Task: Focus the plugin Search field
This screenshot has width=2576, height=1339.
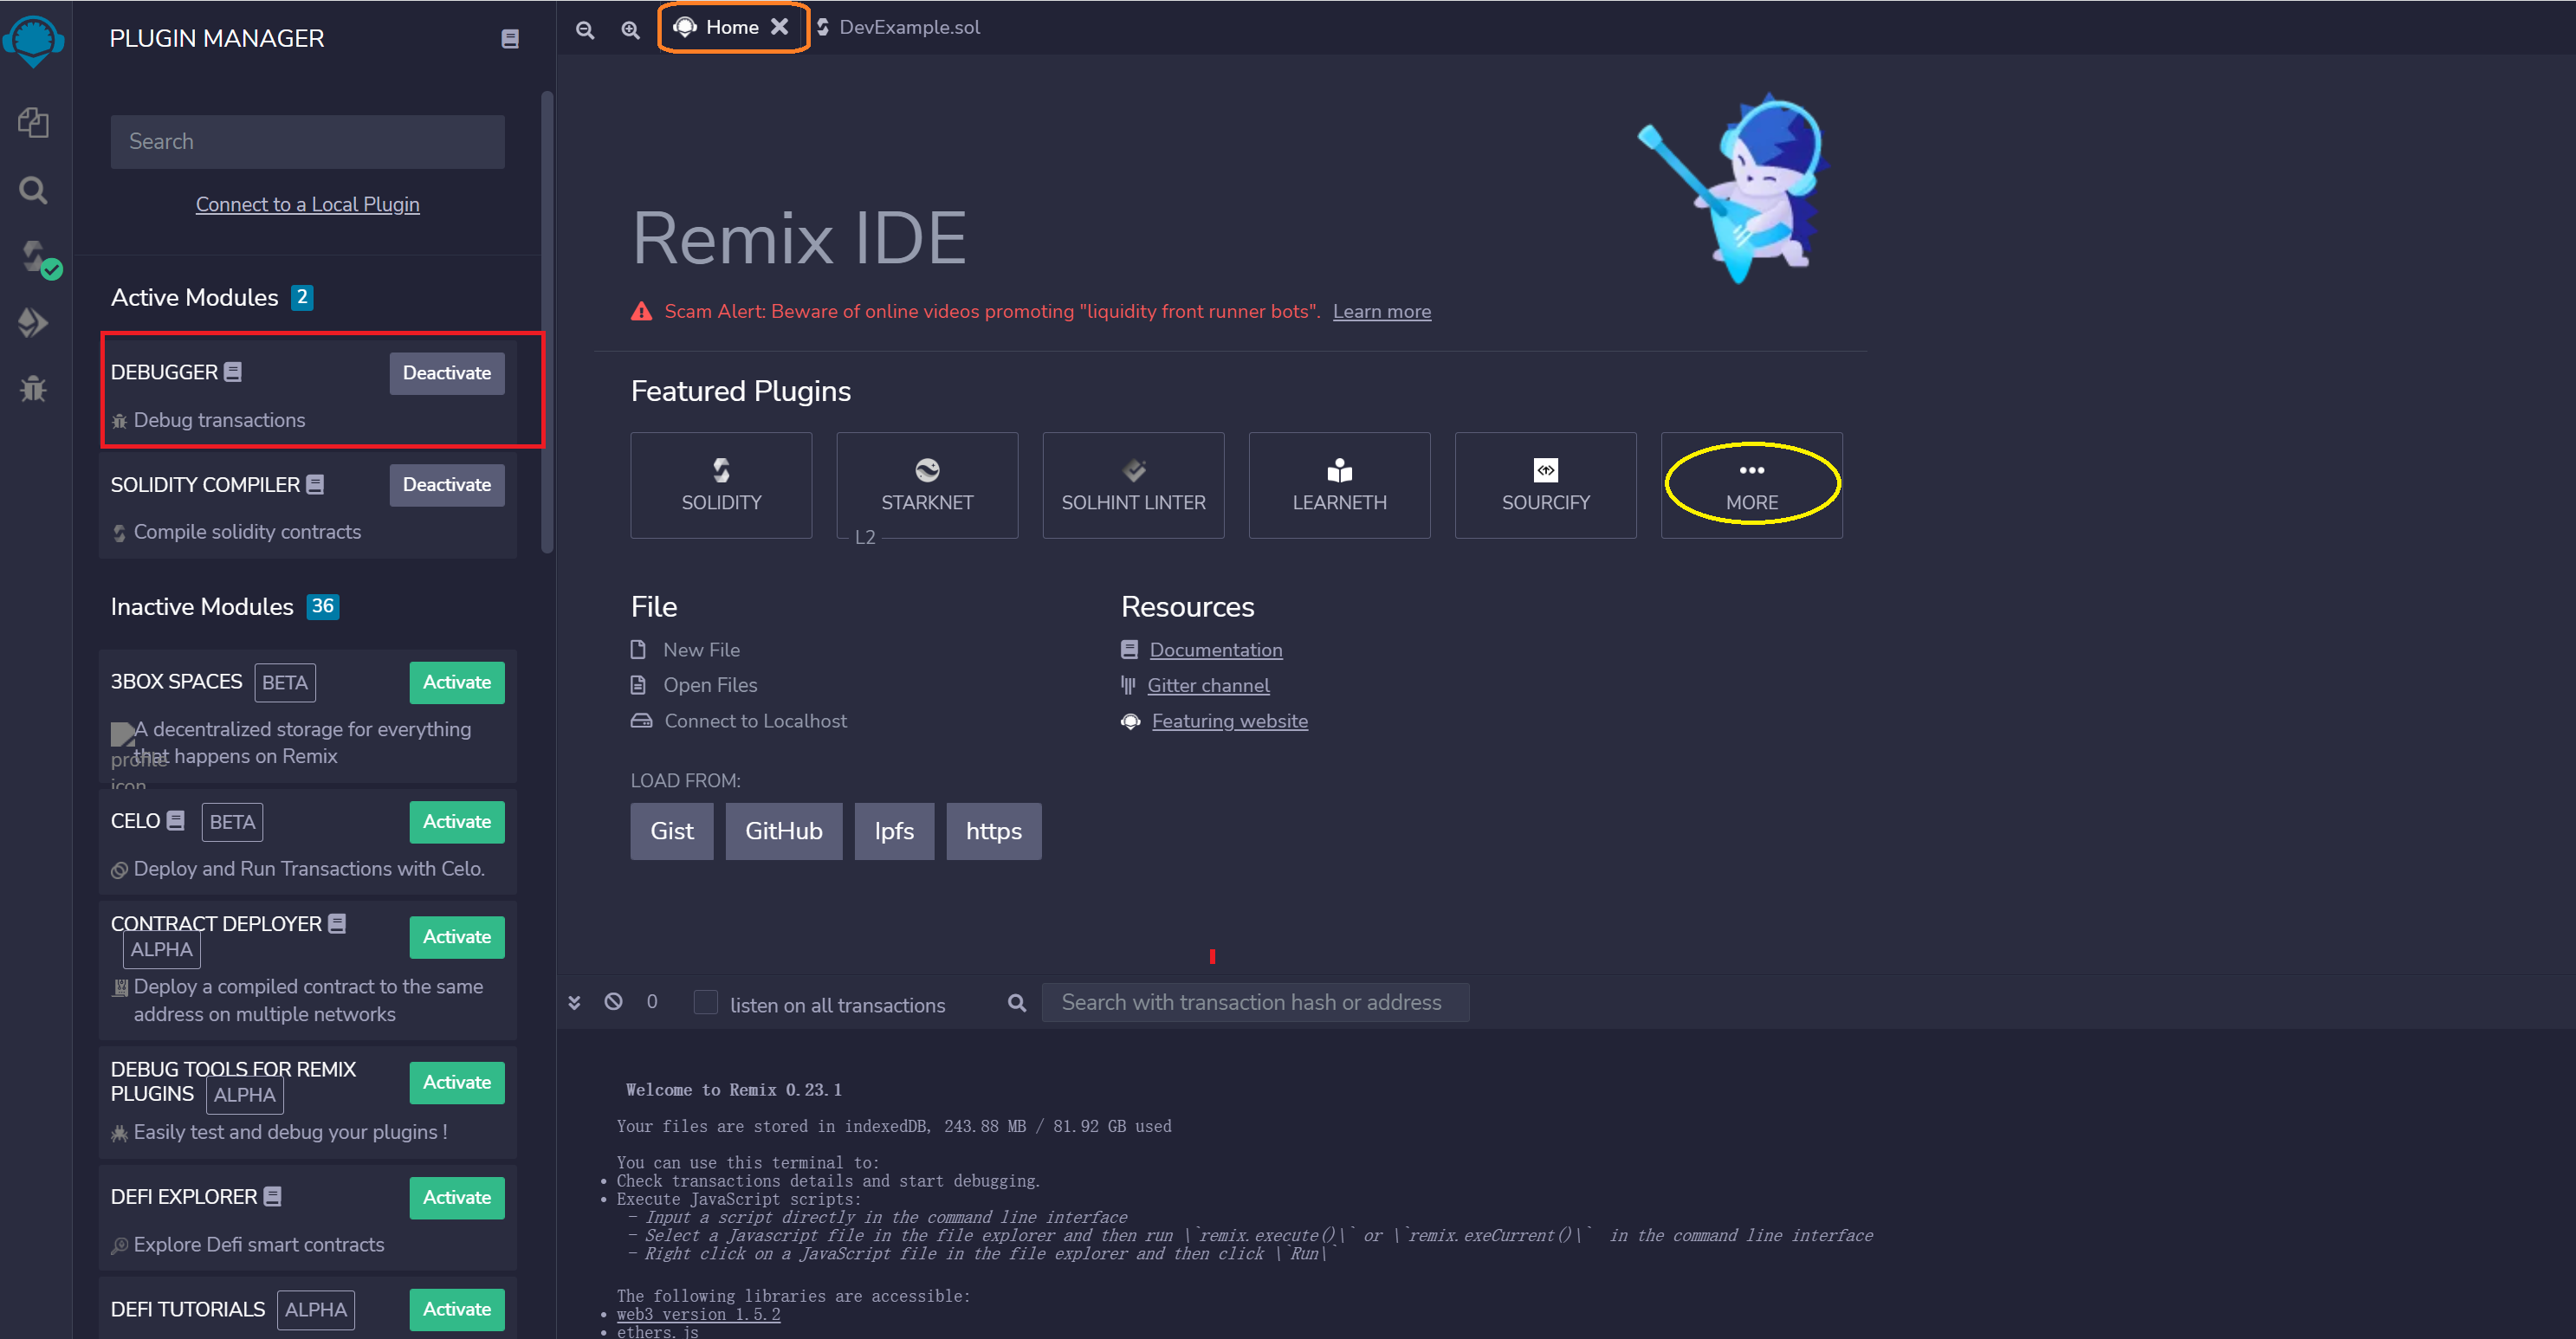Action: (x=307, y=141)
